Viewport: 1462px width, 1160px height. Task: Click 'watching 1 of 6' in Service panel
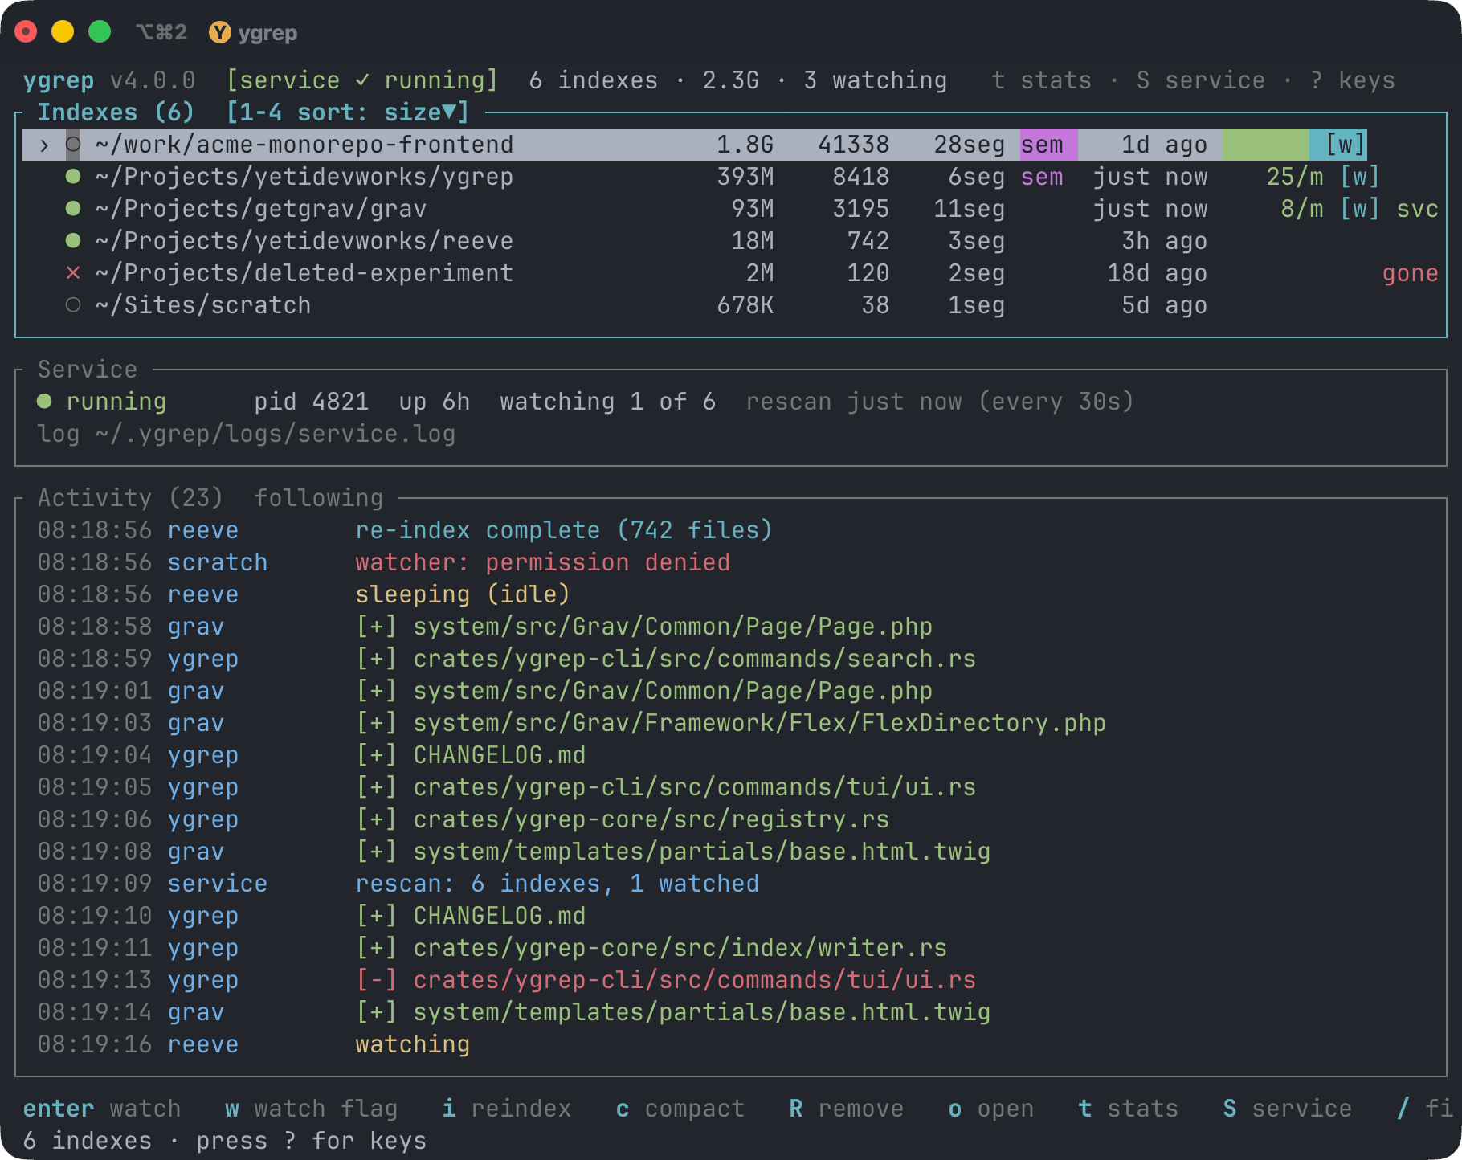tap(608, 402)
